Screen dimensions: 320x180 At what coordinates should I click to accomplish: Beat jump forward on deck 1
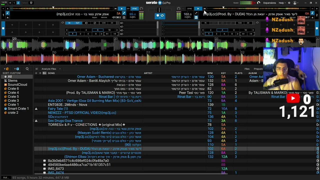(115, 34)
